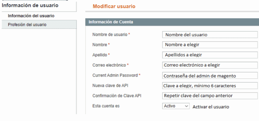Click the Información de Cuenta section header

[x=111, y=22]
